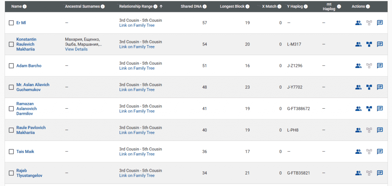This screenshot has height=186, width=392.
Task: Click the info icon beside Y Haplog
Action: pos(306,7)
